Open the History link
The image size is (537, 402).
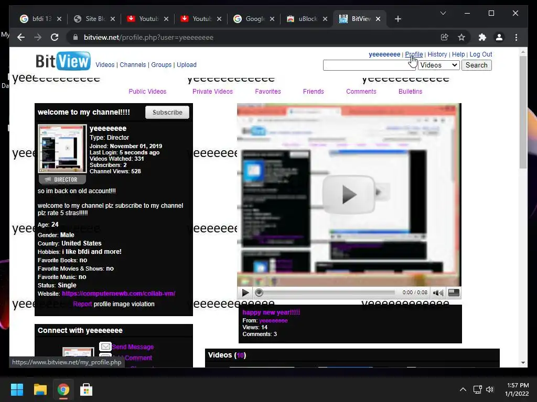click(x=437, y=54)
